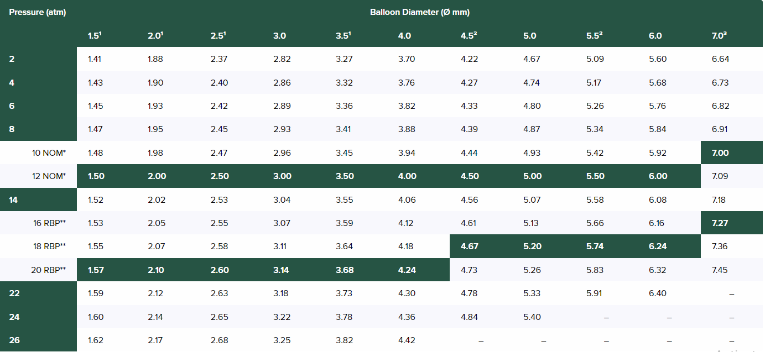The height and width of the screenshot is (352, 765).
Task: Select the 20 RBP** pressure row label
Action: [49, 270]
